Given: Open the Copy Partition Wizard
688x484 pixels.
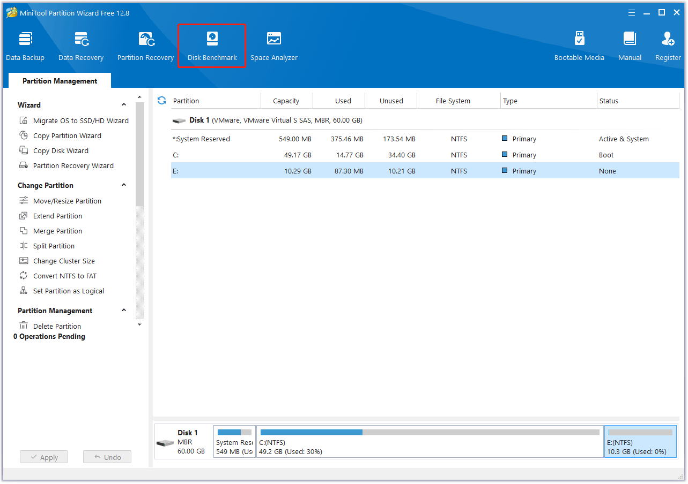Looking at the screenshot, I should [x=60, y=135].
